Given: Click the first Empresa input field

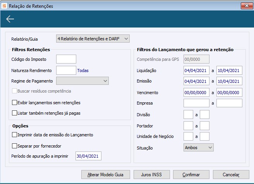Looking at the screenshot, I should [x=196, y=103].
